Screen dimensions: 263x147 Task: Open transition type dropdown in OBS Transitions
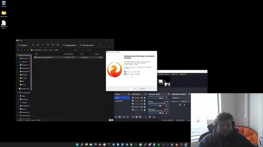[x=180, y=98]
